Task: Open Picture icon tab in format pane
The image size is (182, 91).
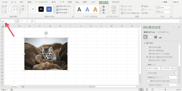Action: coord(160,37)
